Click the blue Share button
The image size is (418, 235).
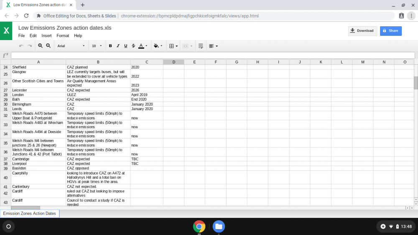click(390, 31)
